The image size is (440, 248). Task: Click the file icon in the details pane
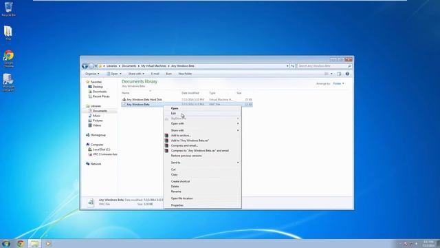(x=91, y=202)
